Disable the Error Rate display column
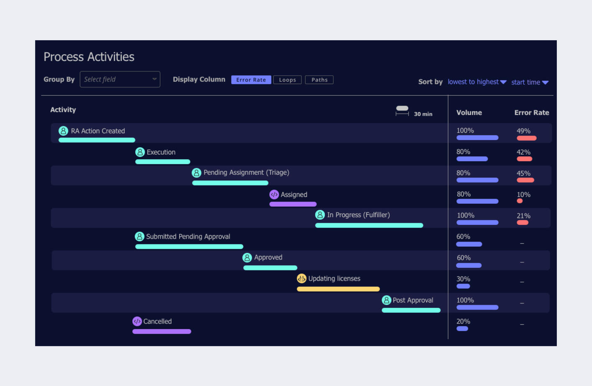The height and width of the screenshot is (386, 592). click(x=251, y=80)
